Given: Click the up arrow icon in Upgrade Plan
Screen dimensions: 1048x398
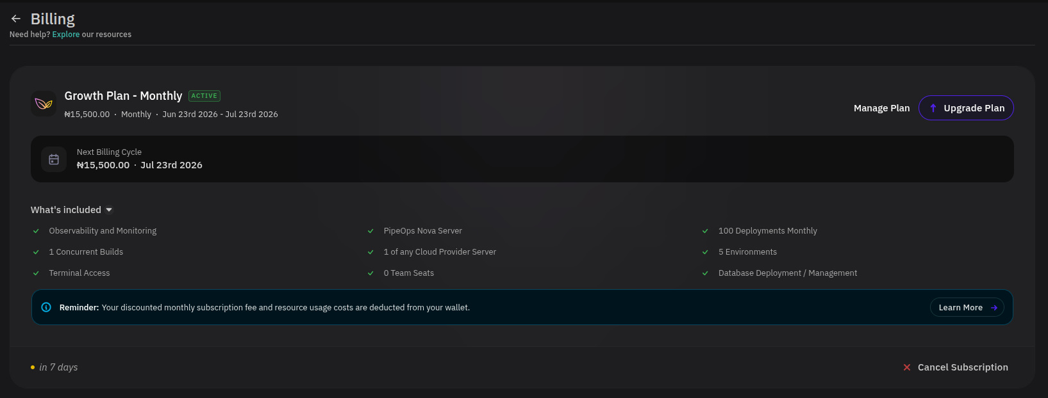Looking at the screenshot, I should 933,108.
